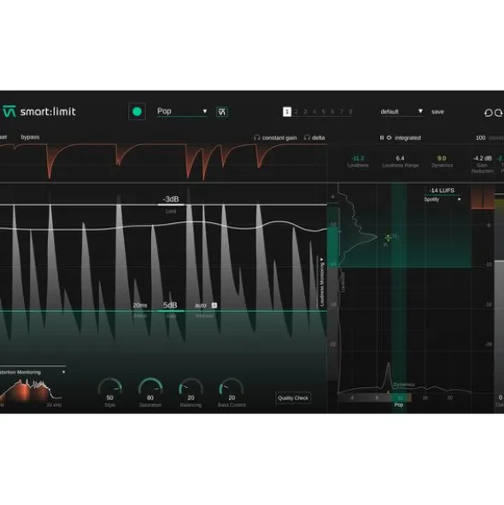Pause loudness metering with the pause icon
The height and width of the screenshot is (505, 504).
point(382,138)
